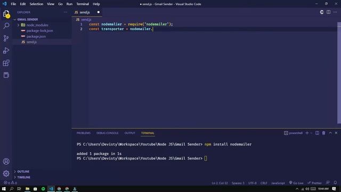
Task: Open the Go menu
Action: click(x=60, y=4)
